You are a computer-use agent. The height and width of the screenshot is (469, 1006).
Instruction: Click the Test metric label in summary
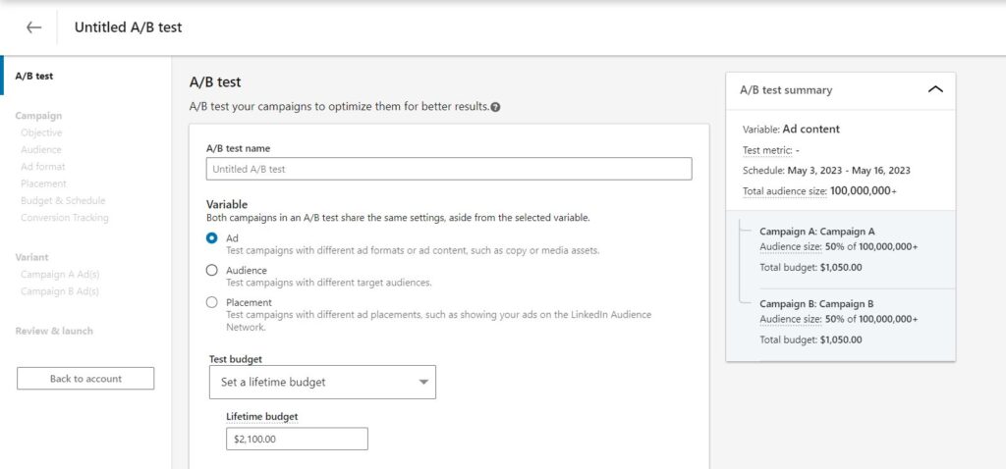(766, 150)
